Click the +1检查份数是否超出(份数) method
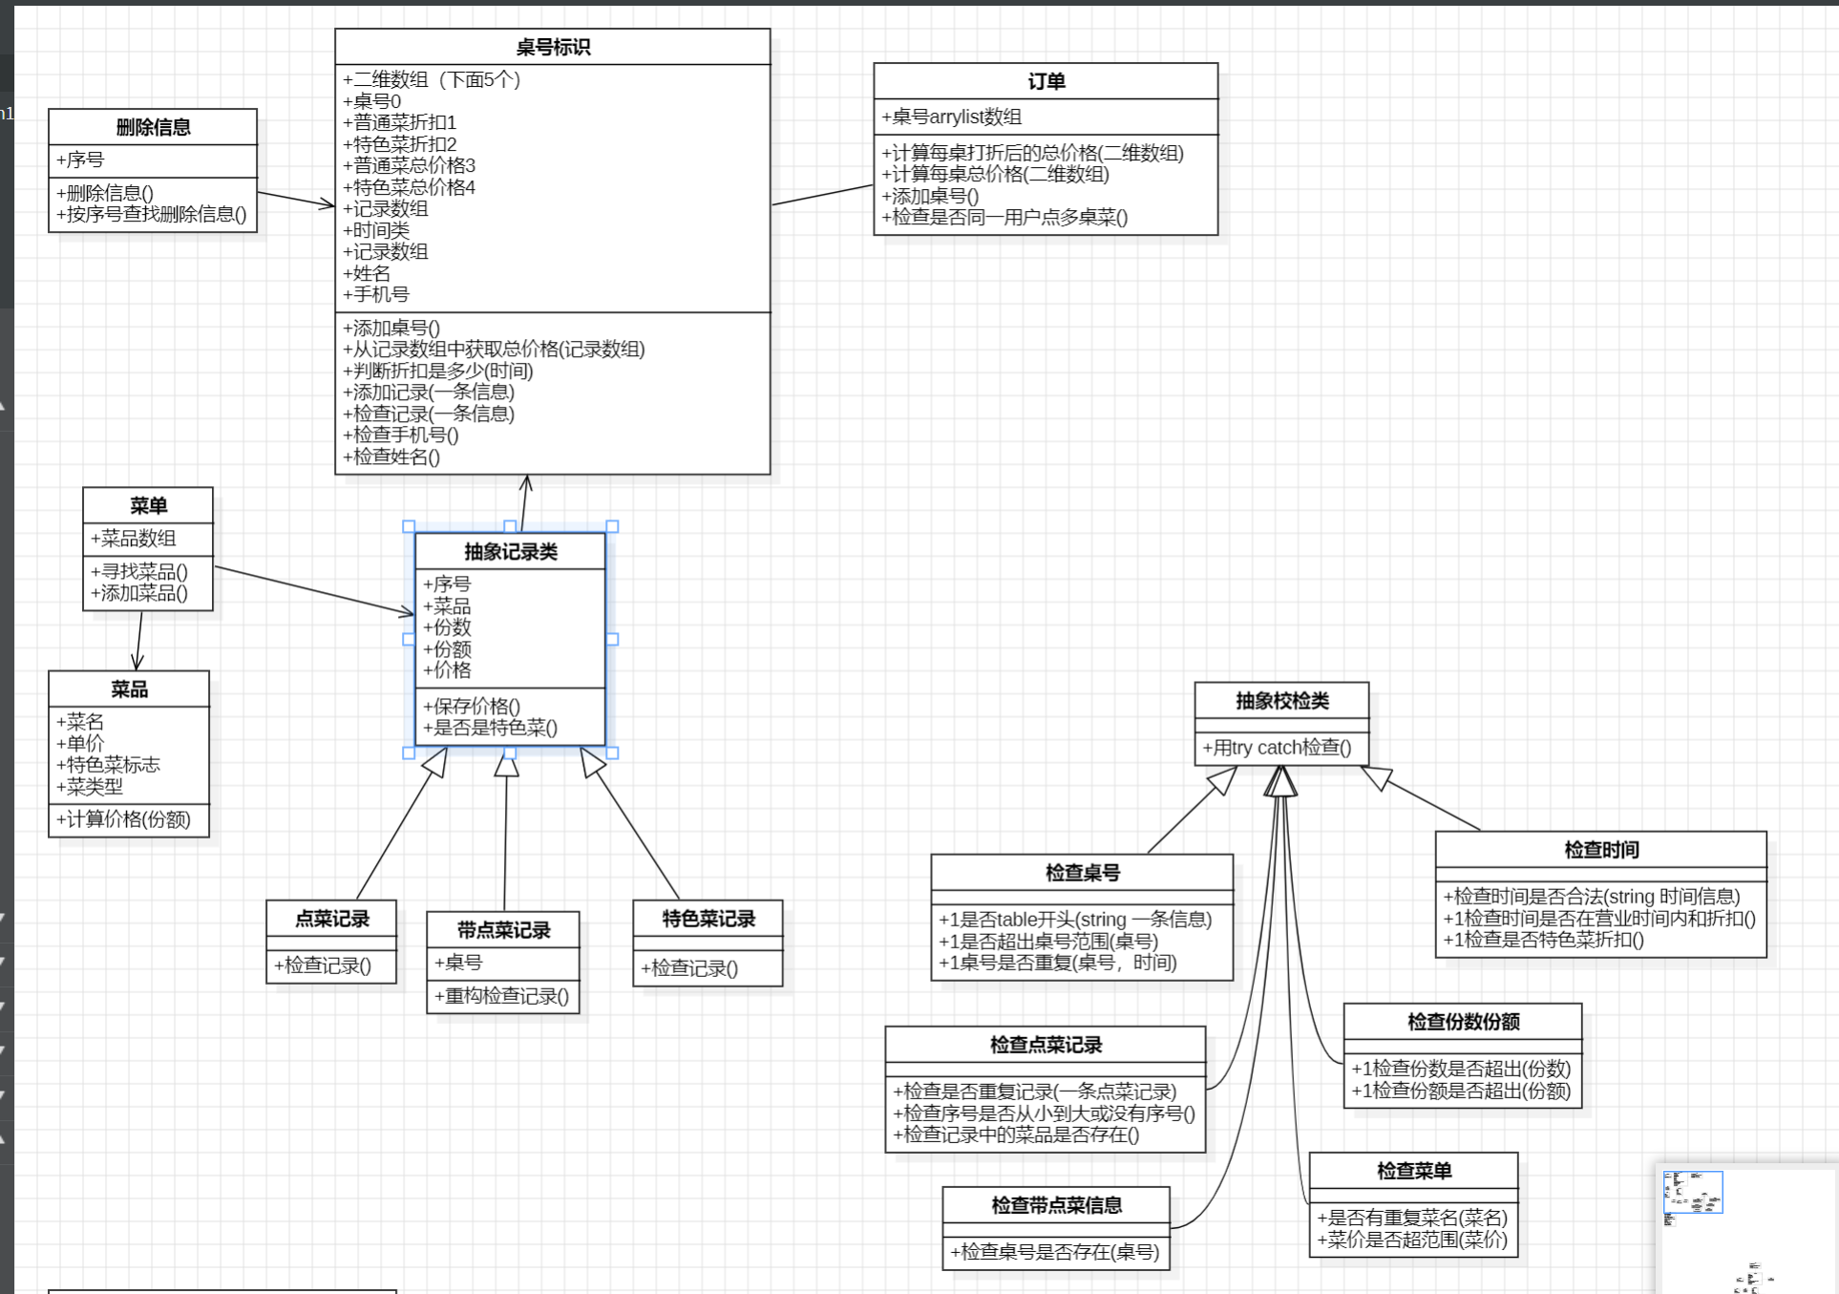Screen dimensions: 1839x1294 point(1461,1069)
